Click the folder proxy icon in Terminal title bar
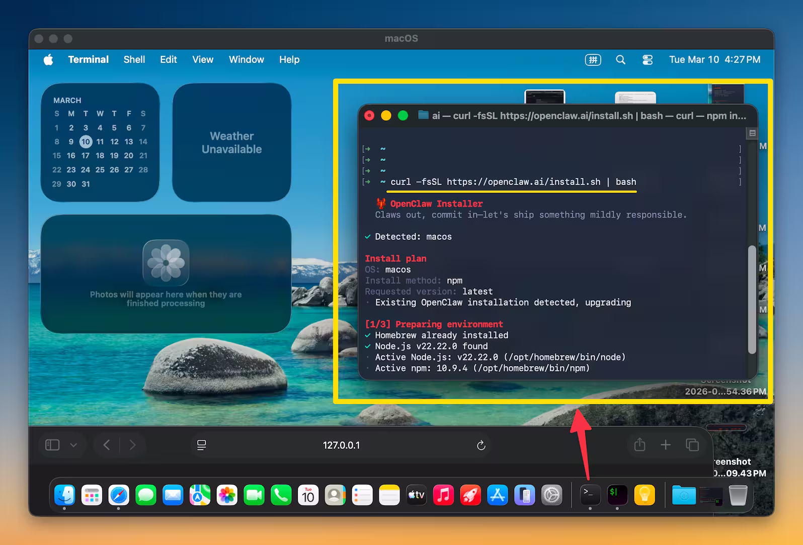This screenshot has height=545, width=803. pos(423,115)
